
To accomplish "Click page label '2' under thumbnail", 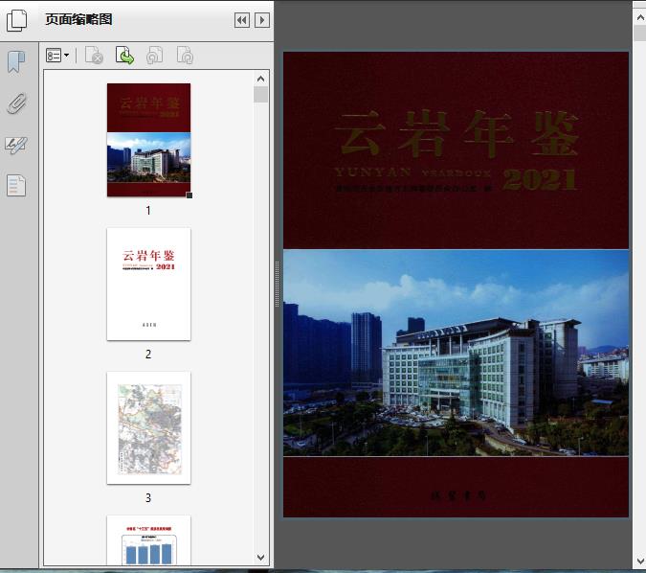I will point(148,354).
